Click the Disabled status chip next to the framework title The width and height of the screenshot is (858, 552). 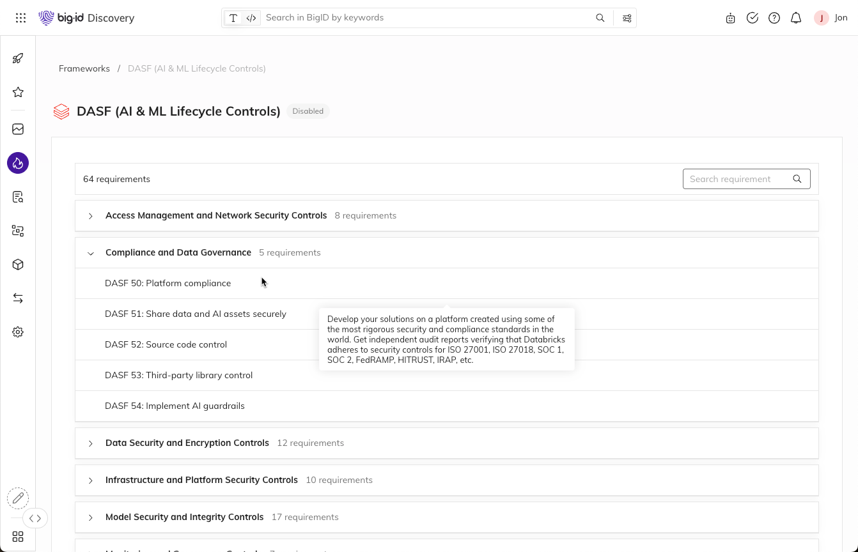[x=308, y=111]
